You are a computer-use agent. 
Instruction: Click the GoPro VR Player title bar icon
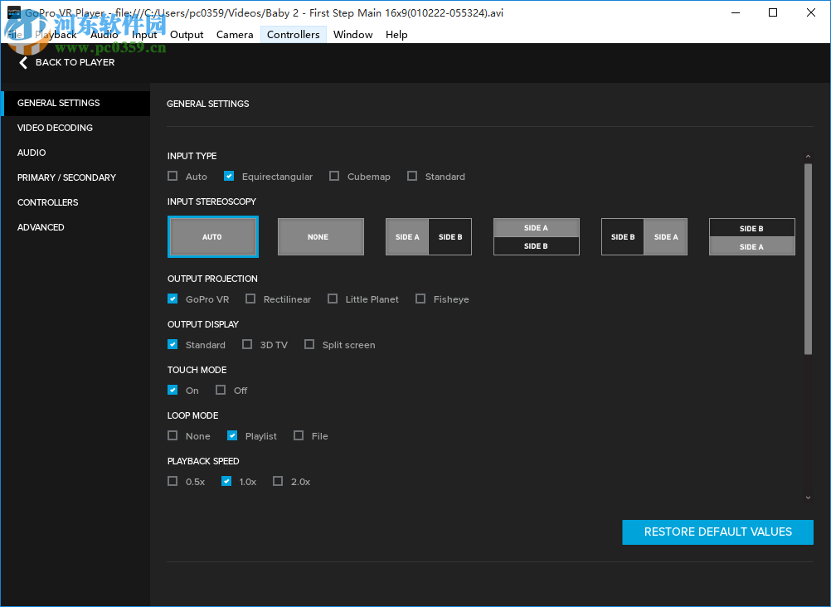12,12
